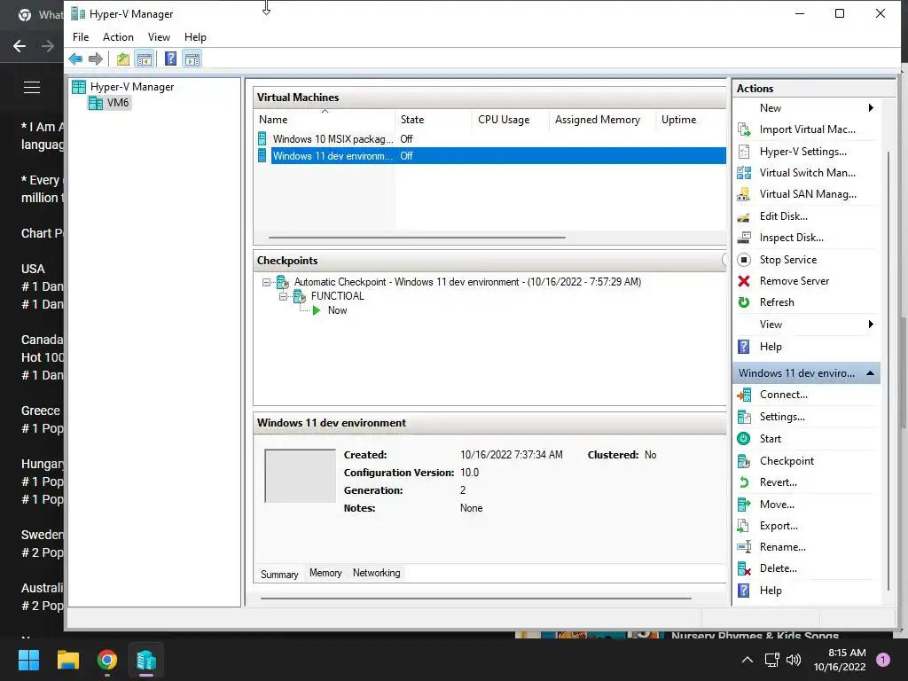This screenshot has height=681, width=908.
Task: Select the FUNCTIOAL checkpoint
Action: click(x=338, y=296)
